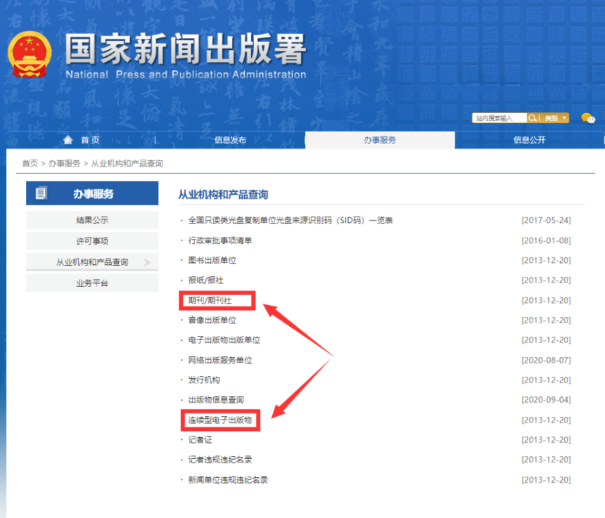Click the date [2020-08-07]
Screen dimensions: 605x518
546,360
